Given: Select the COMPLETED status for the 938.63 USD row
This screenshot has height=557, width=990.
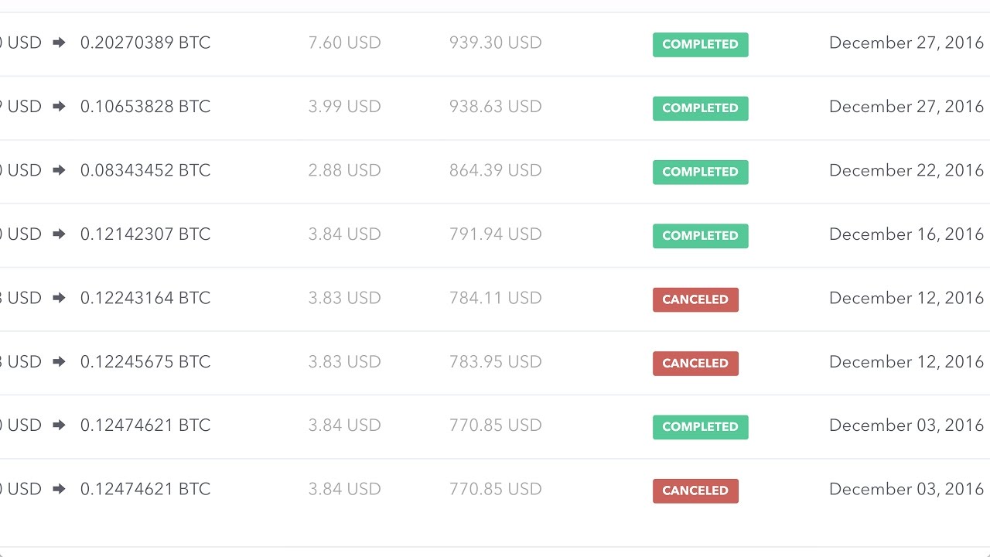Looking at the screenshot, I should (700, 108).
